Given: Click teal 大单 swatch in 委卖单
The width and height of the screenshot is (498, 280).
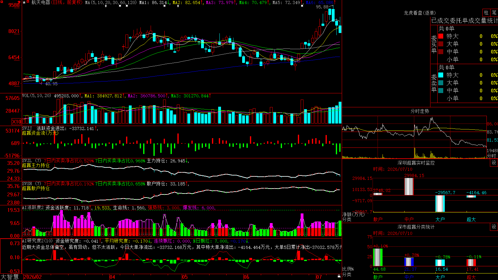Looking at the screenshot, I should [x=441, y=83].
